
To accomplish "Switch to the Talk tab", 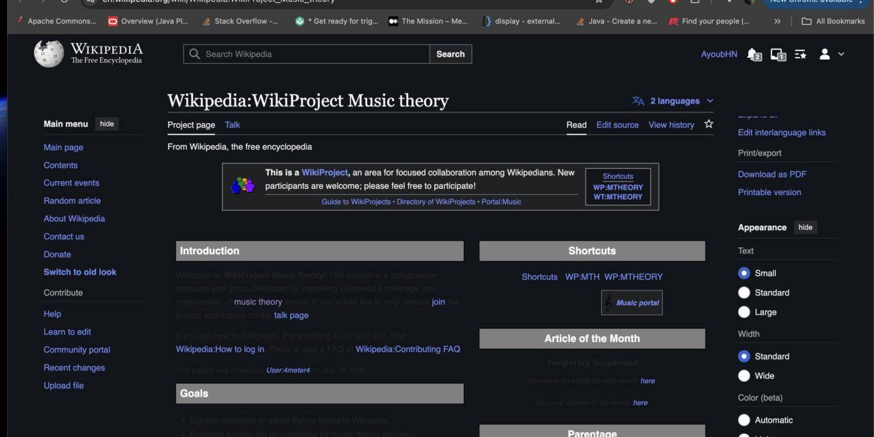I will (x=232, y=125).
